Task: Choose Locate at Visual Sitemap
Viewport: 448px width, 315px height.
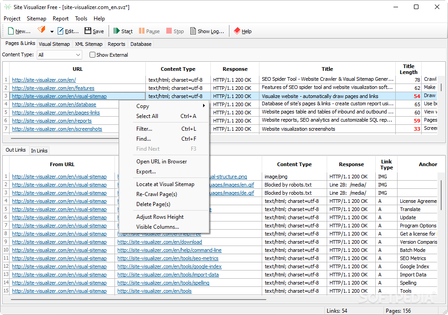Action: (x=165, y=184)
